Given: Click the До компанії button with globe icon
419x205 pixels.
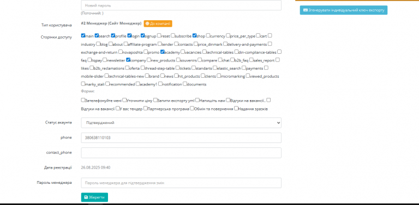Looking at the screenshot, I should click(158, 23).
